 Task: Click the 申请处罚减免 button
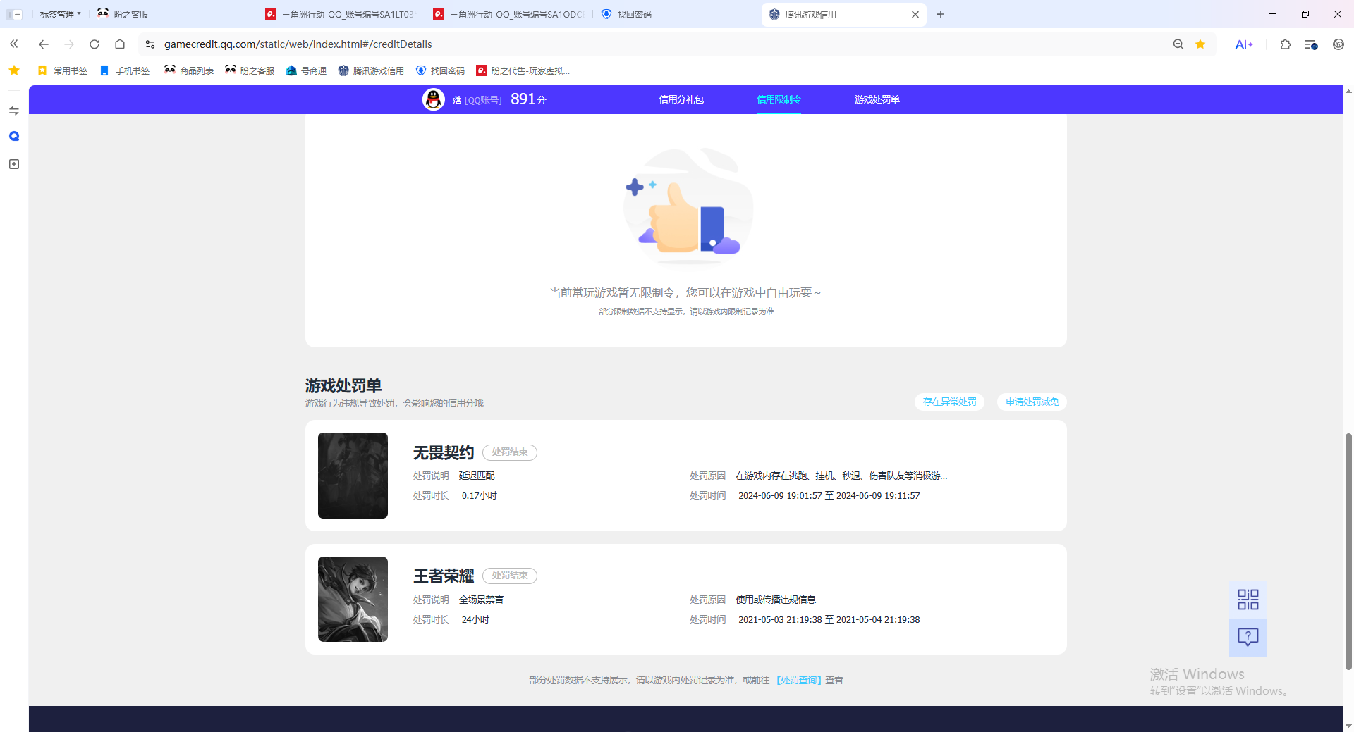[x=1032, y=402]
